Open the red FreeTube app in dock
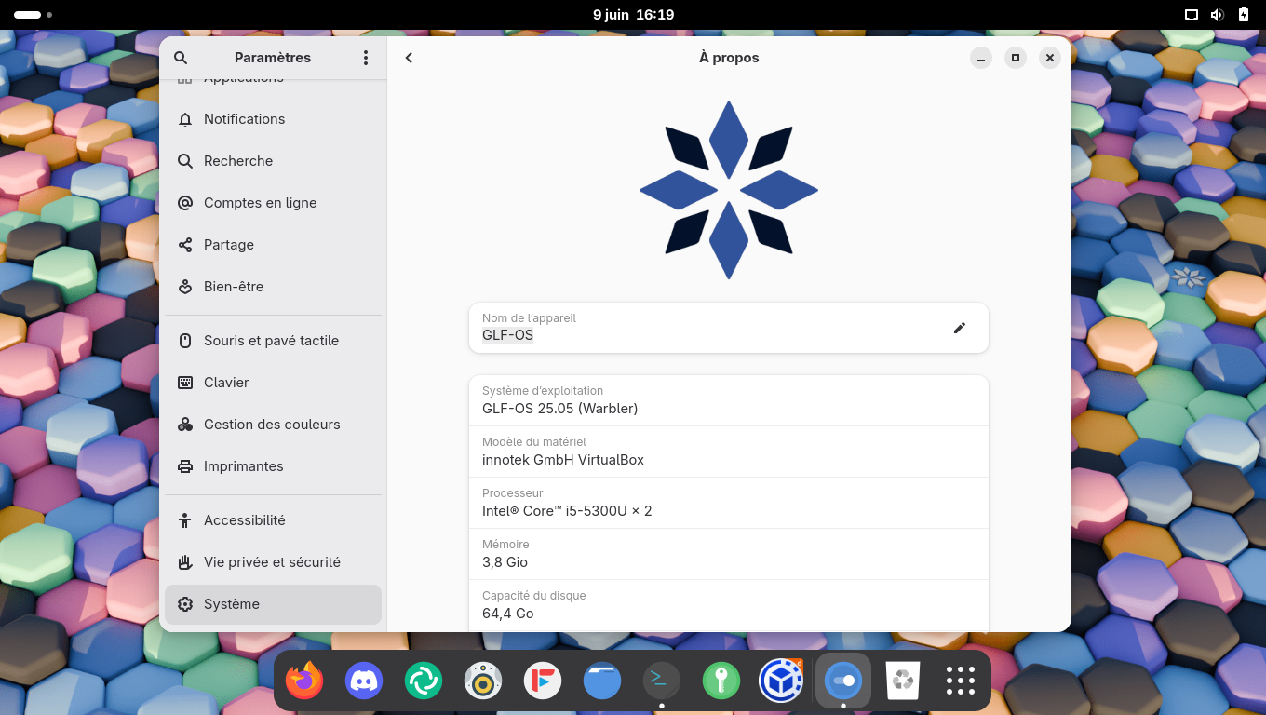The height and width of the screenshot is (715, 1266). tap(543, 681)
